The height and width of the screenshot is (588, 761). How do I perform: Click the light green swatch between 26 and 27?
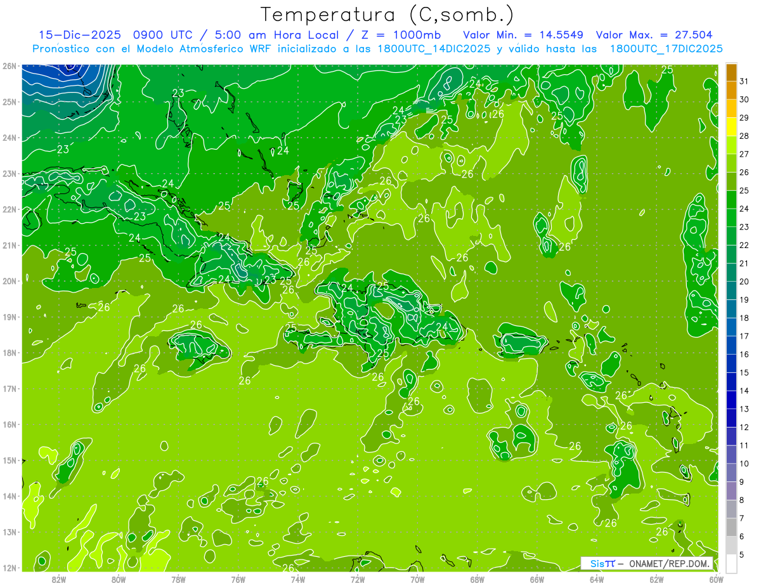pos(731,163)
